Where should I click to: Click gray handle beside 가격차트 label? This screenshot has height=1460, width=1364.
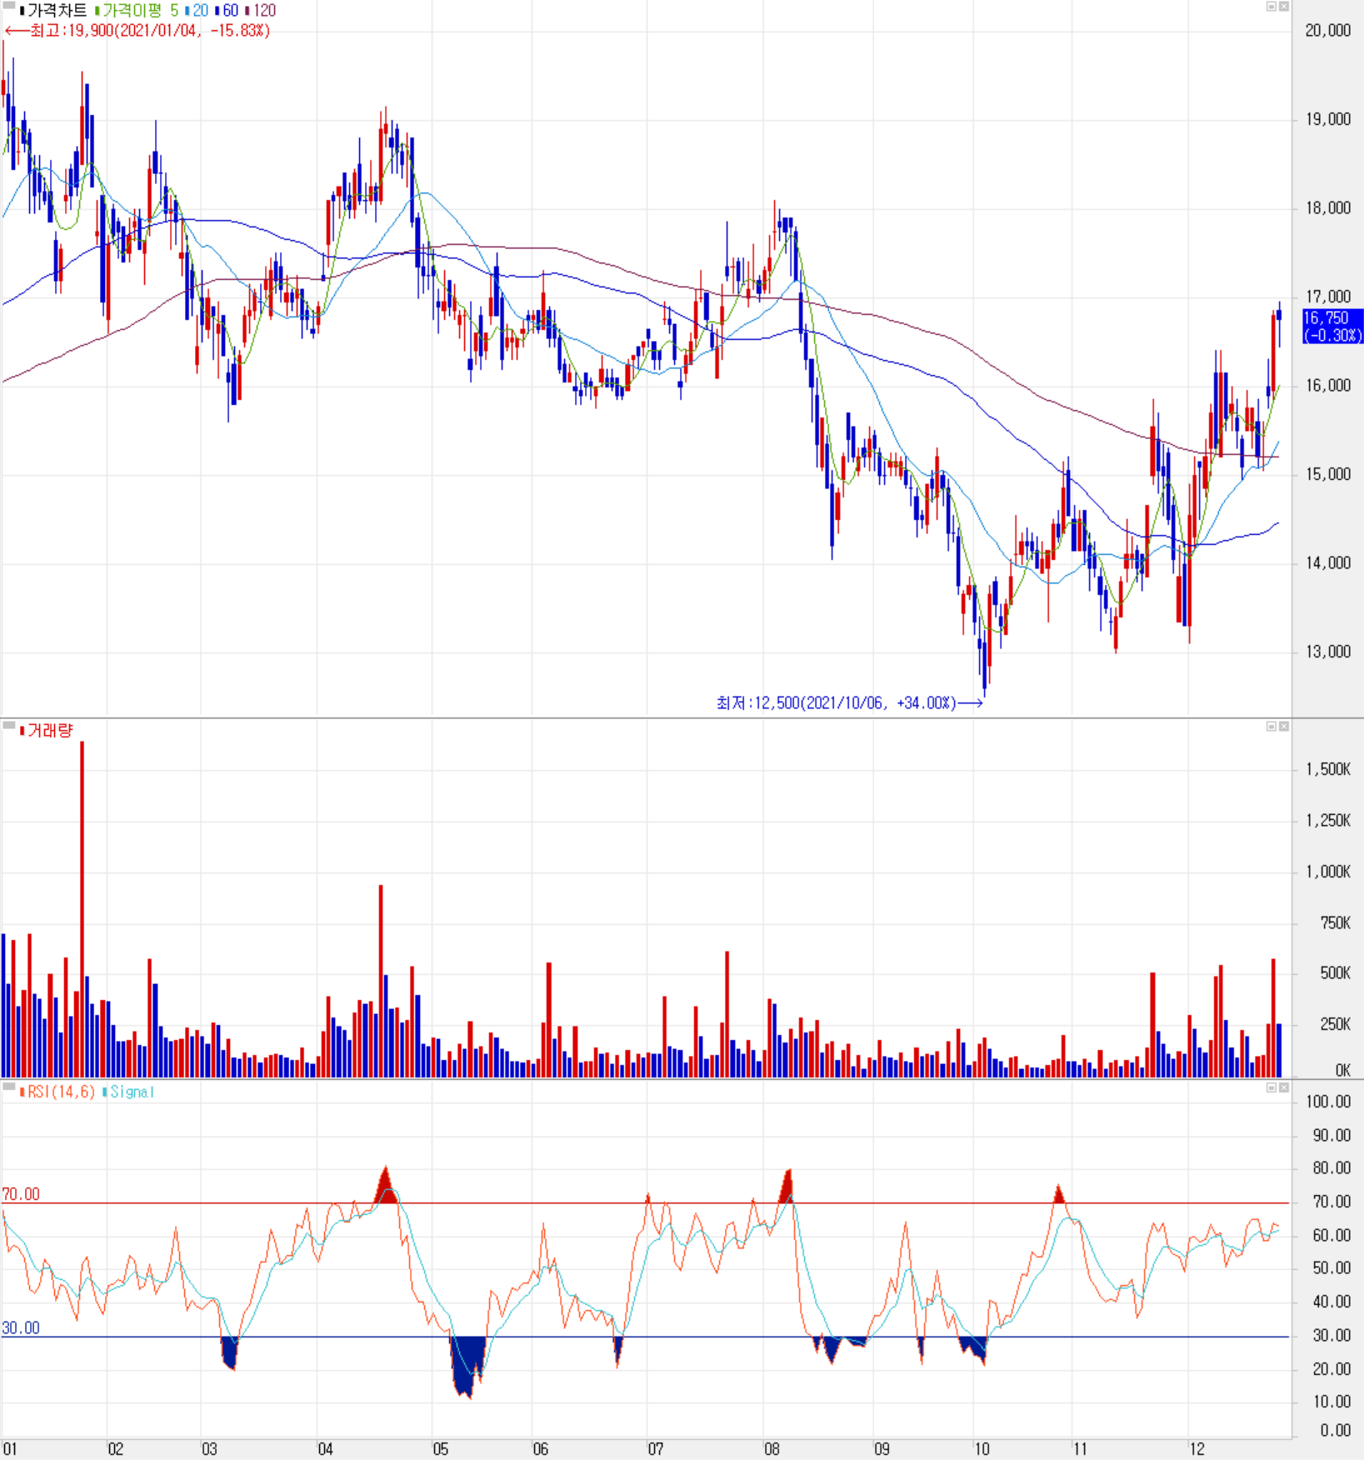pos(8,6)
